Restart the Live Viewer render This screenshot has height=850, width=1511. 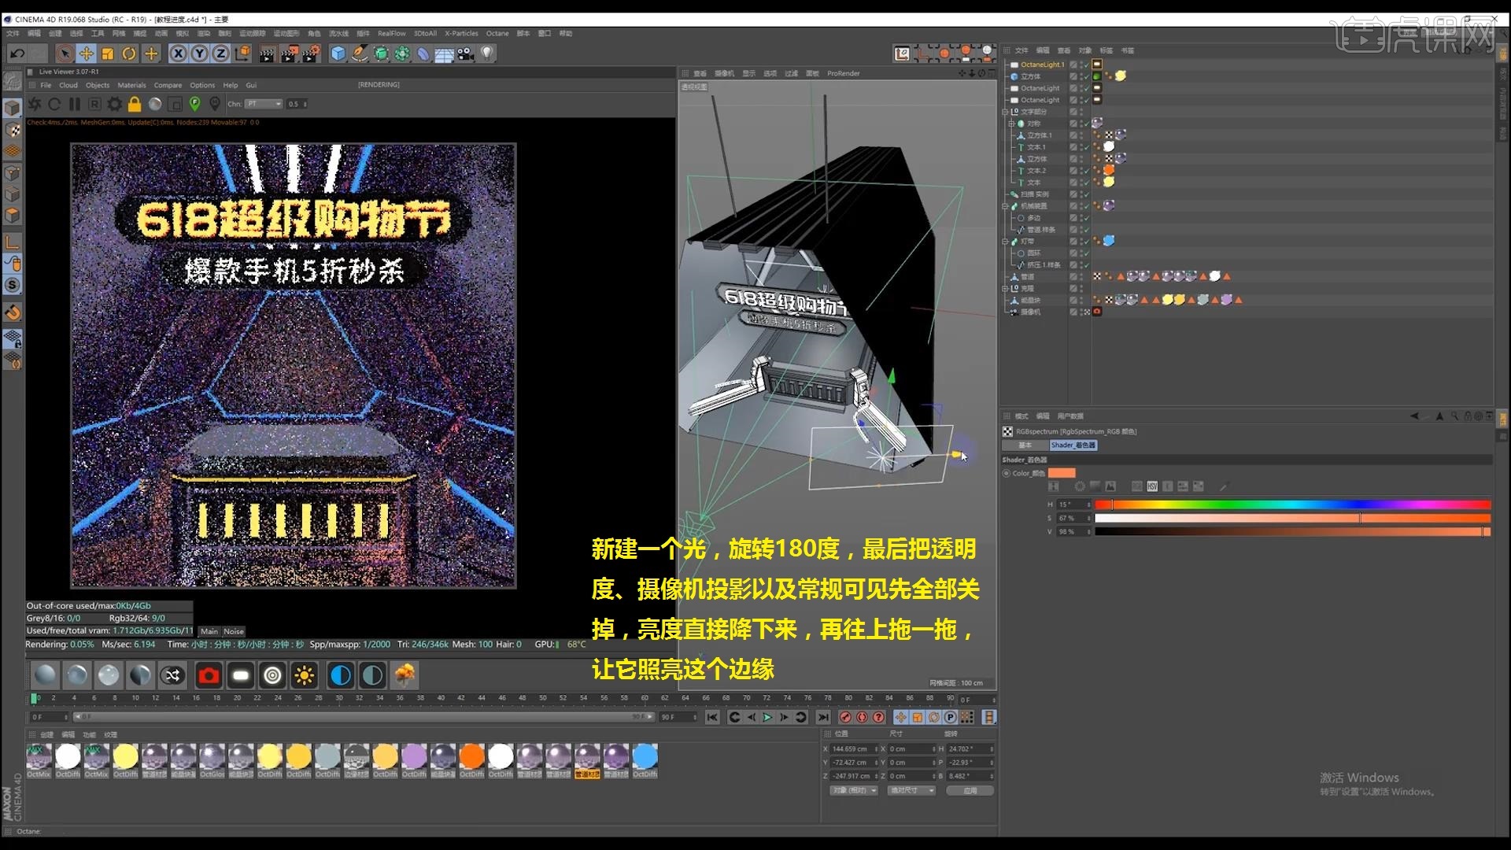(x=54, y=104)
